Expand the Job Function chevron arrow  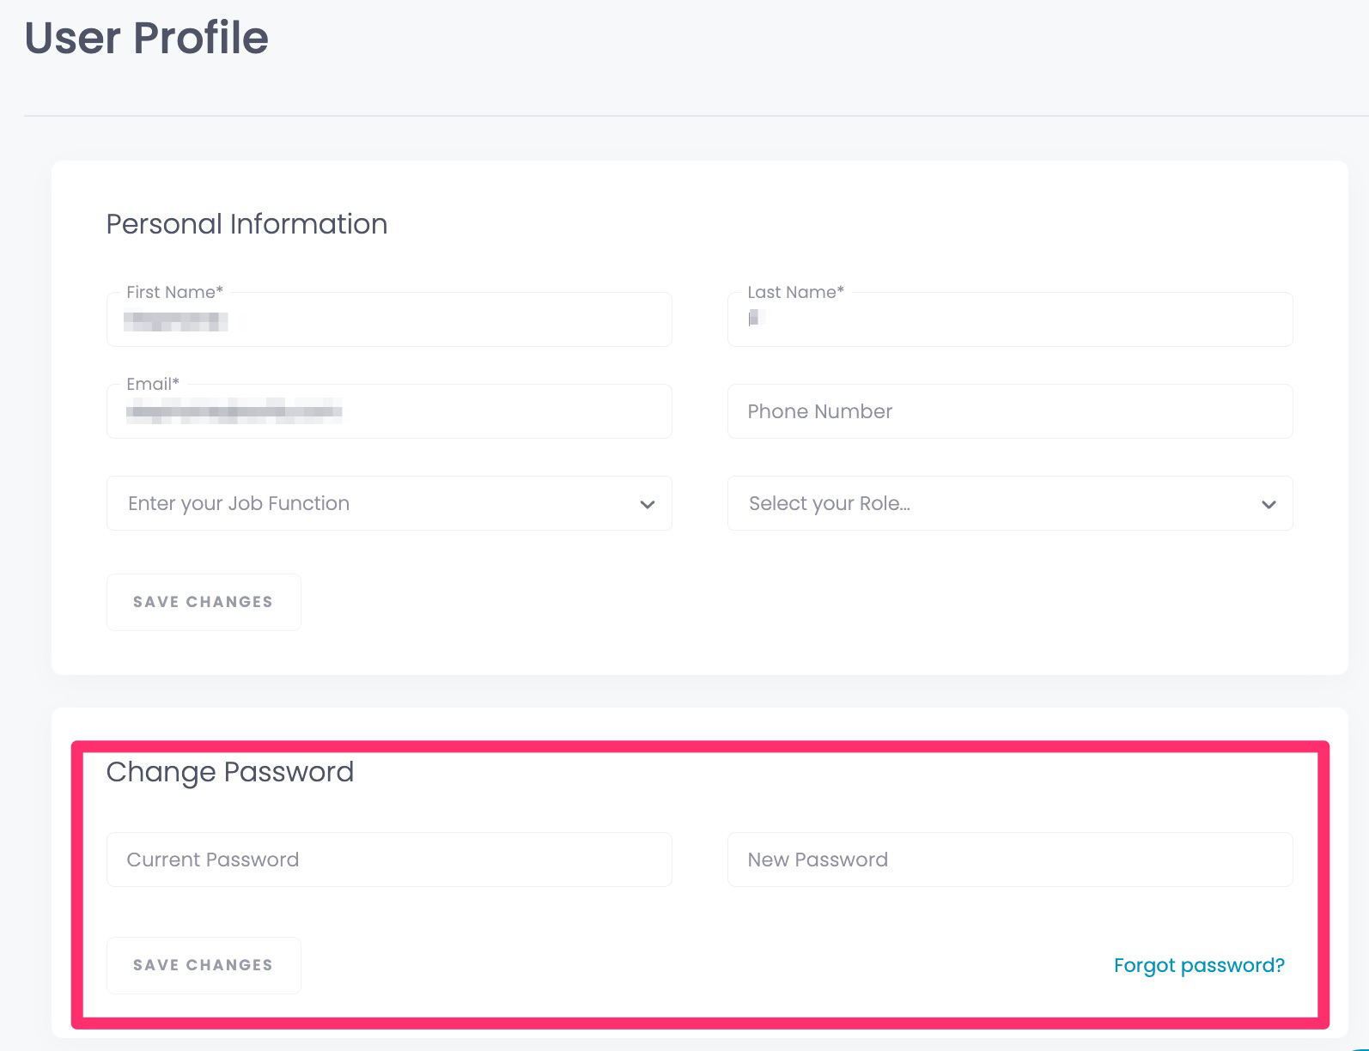pyautogui.click(x=648, y=504)
